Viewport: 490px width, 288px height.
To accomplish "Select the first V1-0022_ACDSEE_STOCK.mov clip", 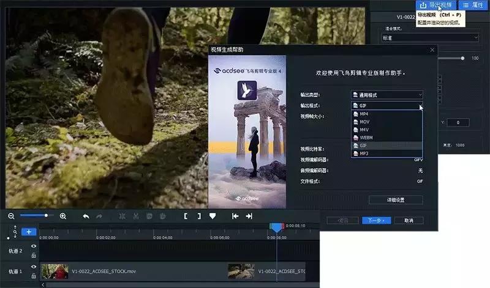I will coord(134,271).
